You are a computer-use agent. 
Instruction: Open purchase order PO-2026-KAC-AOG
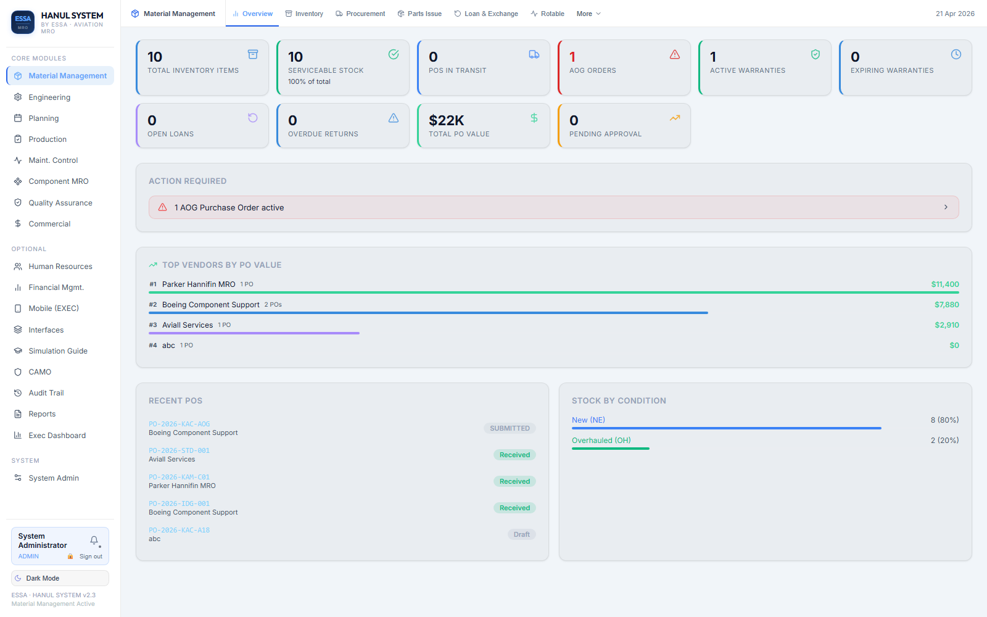(x=179, y=424)
